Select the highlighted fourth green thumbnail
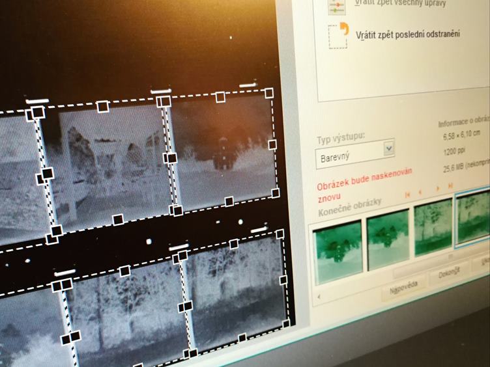 [473, 217]
